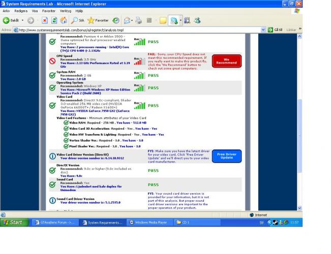Click the Print page icon
The width and height of the screenshot is (331, 254).
click(139, 20)
